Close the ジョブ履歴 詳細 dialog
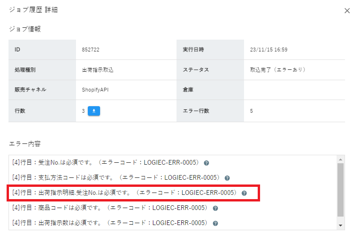Image resolution: width=354 pixels, height=243 pixels. [x=347, y=10]
